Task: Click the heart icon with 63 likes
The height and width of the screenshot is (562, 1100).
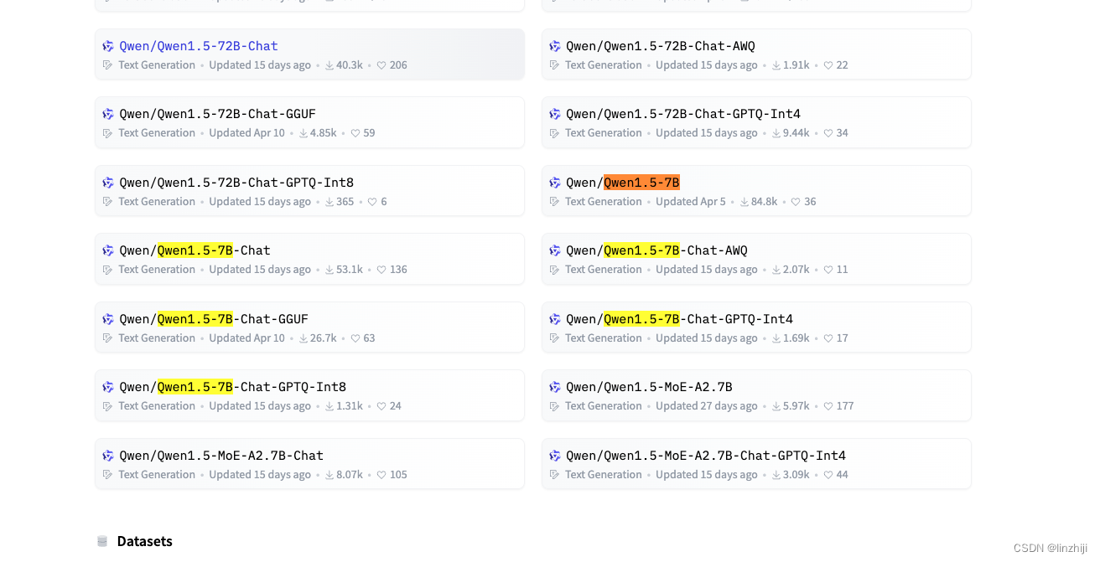Action: (x=355, y=338)
